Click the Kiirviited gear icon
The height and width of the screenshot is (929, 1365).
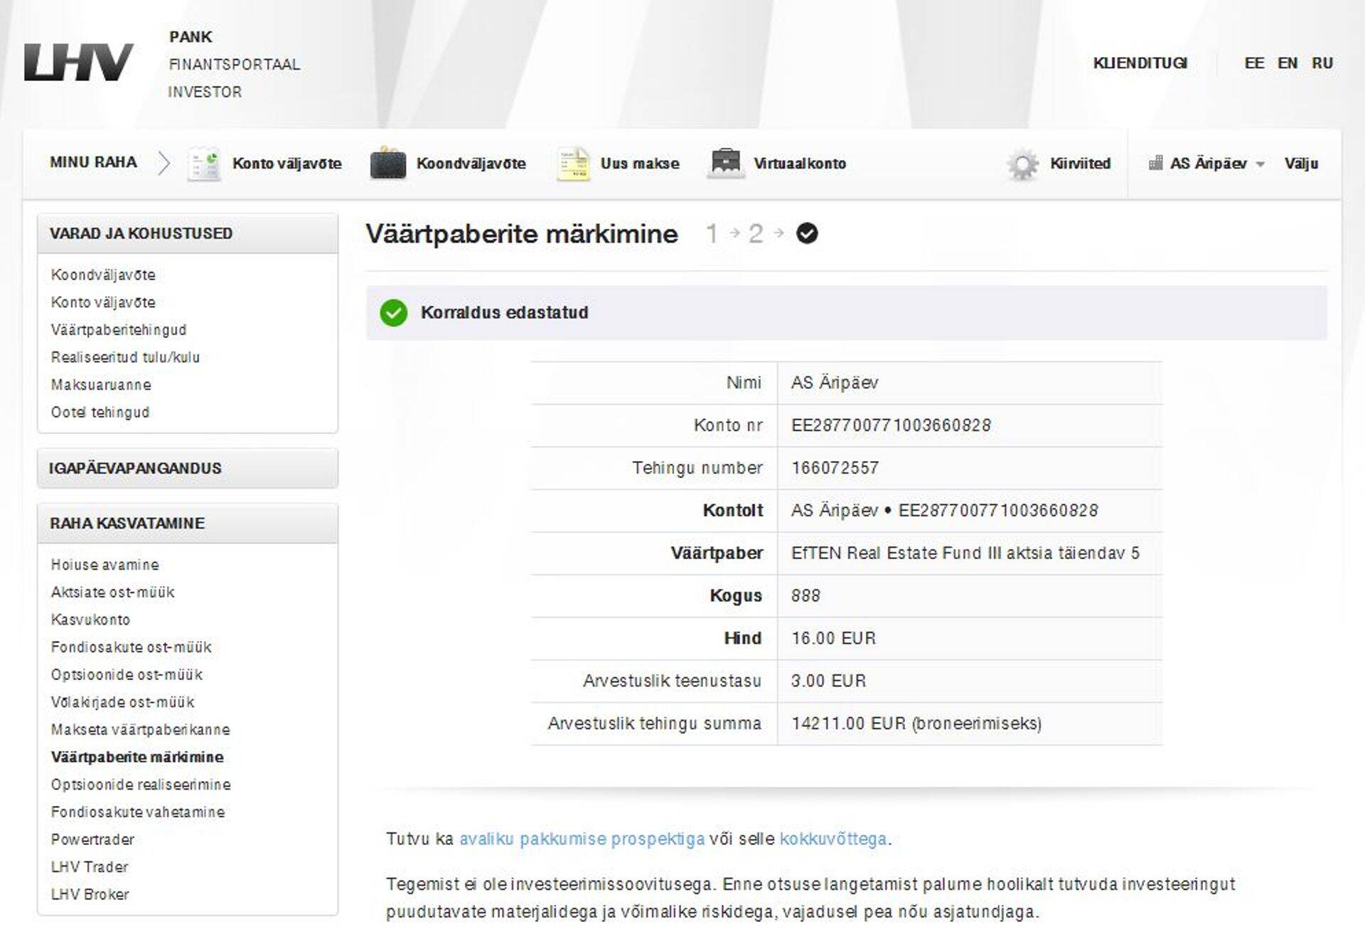1022,163
